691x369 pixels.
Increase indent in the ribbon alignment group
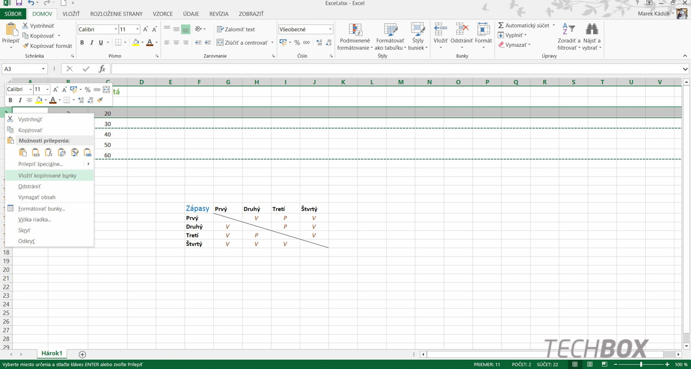click(x=208, y=43)
